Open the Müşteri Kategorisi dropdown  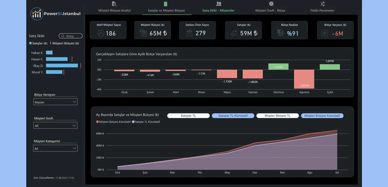coord(55,148)
